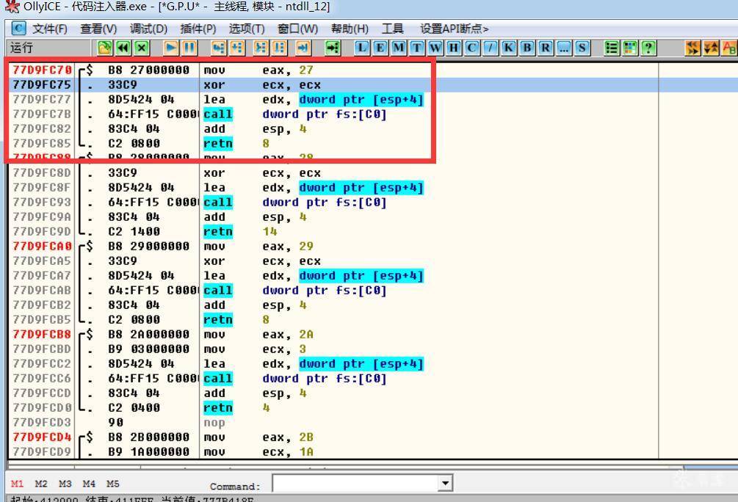Click the Step over icon
Image resolution: width=738 pixels, height=502 pixels.
coord(237,48)
